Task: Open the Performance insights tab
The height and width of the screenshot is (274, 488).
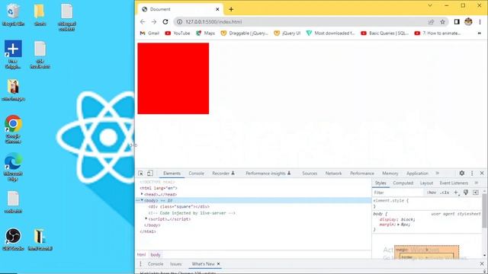Action: tap(268, 174)
